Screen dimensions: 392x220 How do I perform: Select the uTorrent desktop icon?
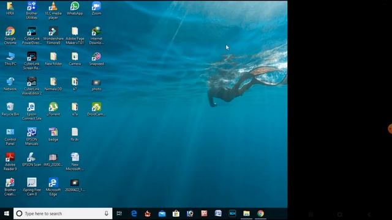click(x=53, y=109)
